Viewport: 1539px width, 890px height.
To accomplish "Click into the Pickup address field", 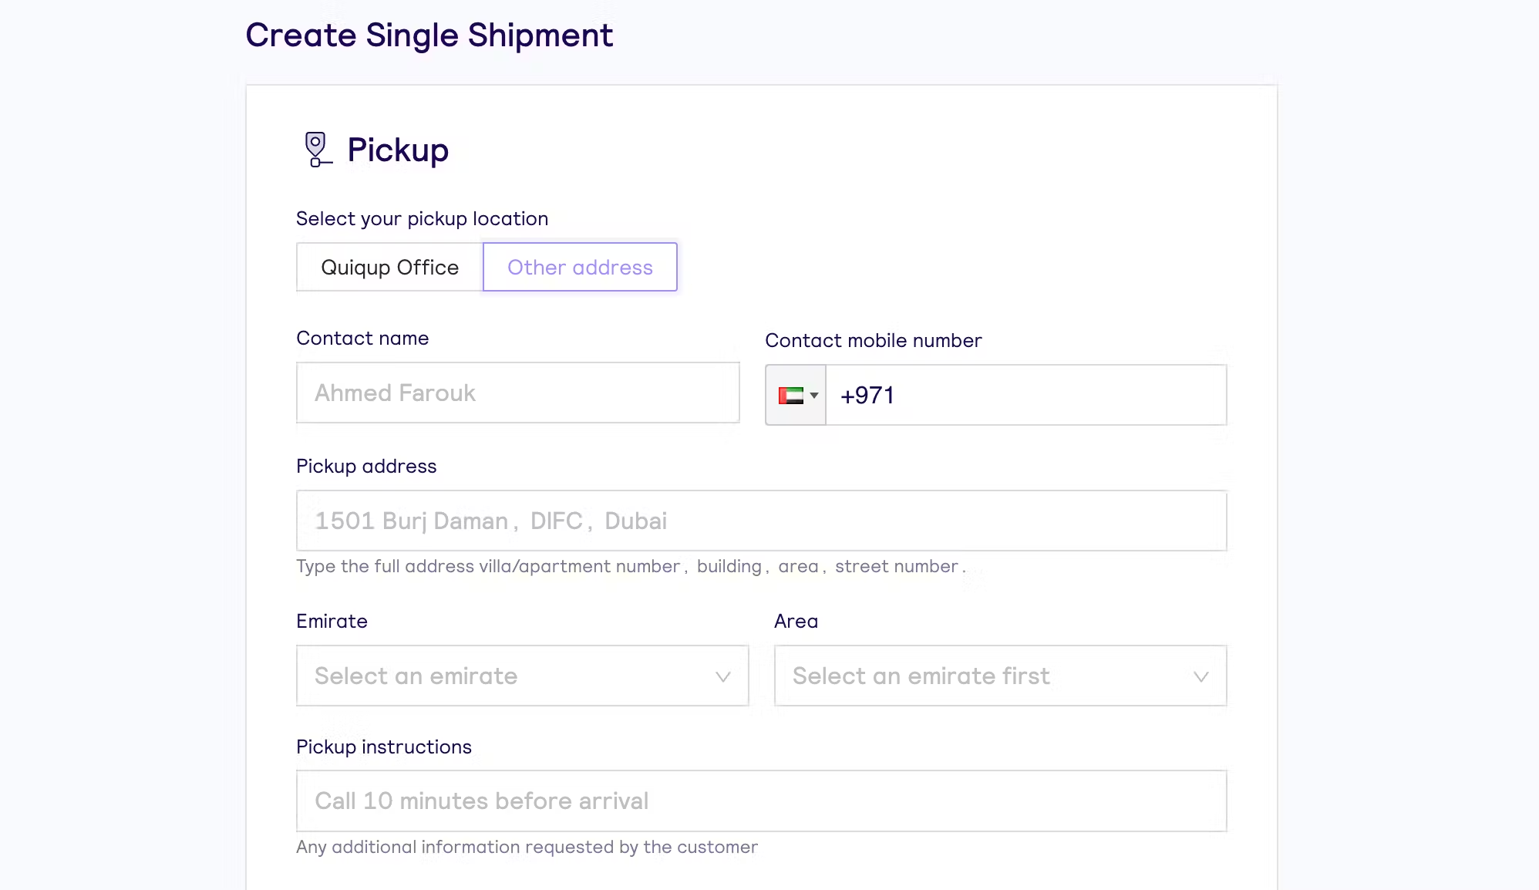I will click(761, 521).
